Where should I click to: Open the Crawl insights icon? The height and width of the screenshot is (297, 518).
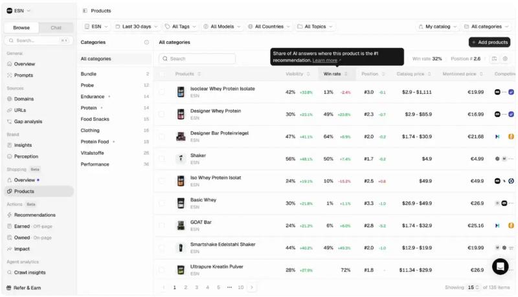click(9, 272)
